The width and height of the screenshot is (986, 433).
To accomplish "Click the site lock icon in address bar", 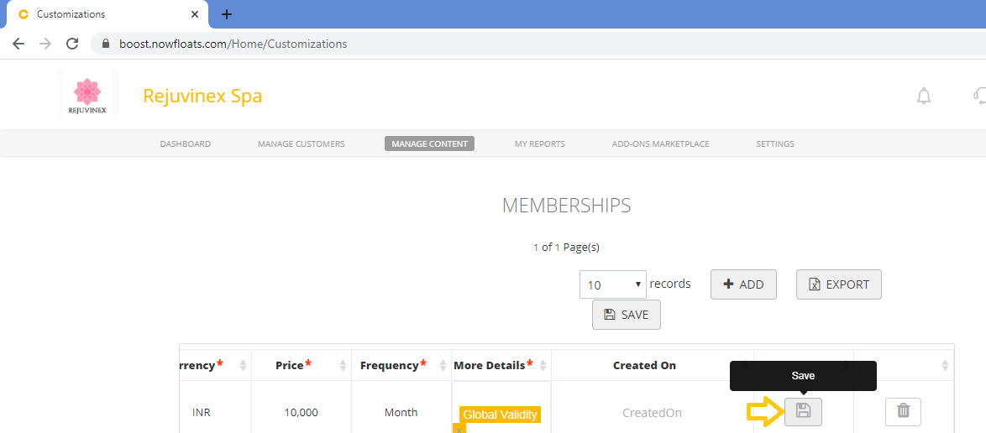I will click(106, 44).
